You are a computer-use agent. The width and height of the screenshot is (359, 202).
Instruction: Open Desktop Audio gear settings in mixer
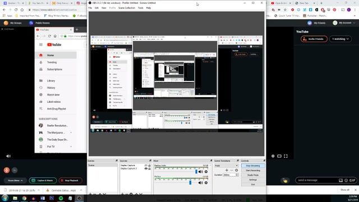tap(206, 172)
